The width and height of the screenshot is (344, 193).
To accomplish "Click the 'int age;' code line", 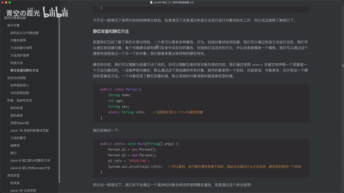I will [x=116, y=101].
